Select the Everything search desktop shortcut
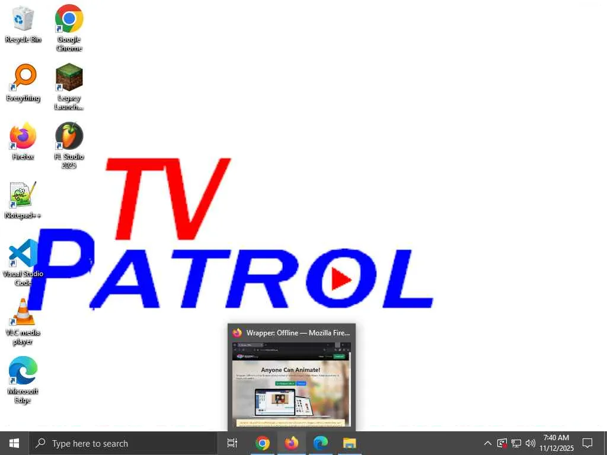Screen dimensions: 607x455 click(x=23, y=83)
